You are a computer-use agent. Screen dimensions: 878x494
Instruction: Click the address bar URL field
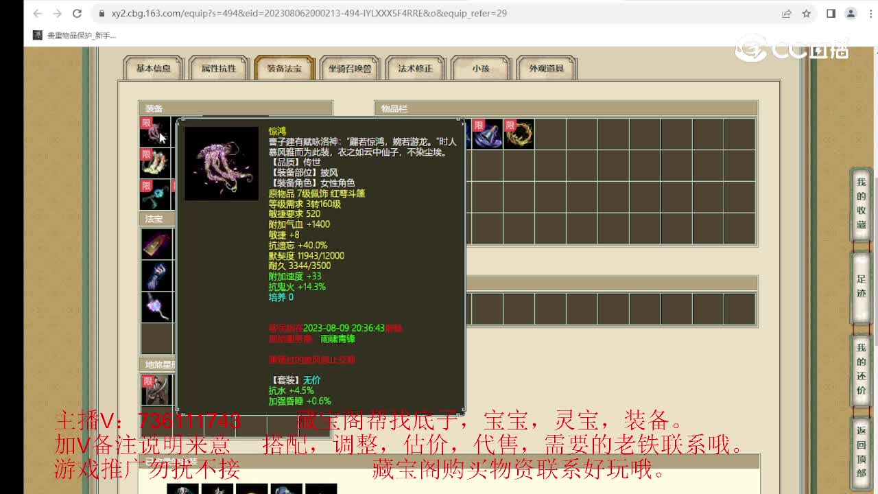[274, 13]
